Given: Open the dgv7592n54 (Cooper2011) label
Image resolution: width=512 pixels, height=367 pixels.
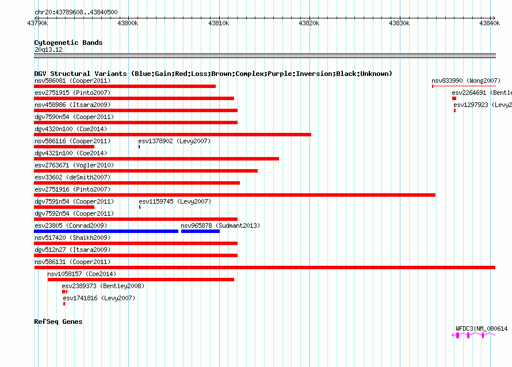Looking at the screenshot, I should pyautogui.click(x=74, y=213).
